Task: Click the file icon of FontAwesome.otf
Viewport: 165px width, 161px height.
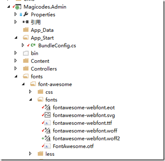Action: coord(48,146)
